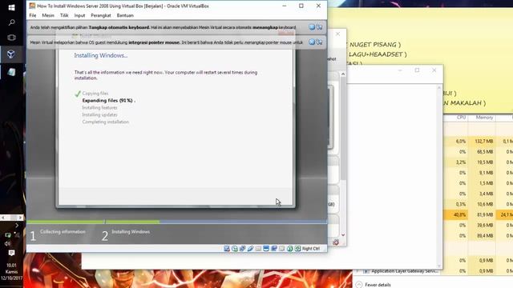Image resolution: width=513 pixels, height=288 pixels.
Task: Open the Bantuan menu
Action: click(x=125, y=15)
